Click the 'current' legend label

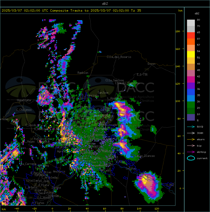click(x=202, y=158)
